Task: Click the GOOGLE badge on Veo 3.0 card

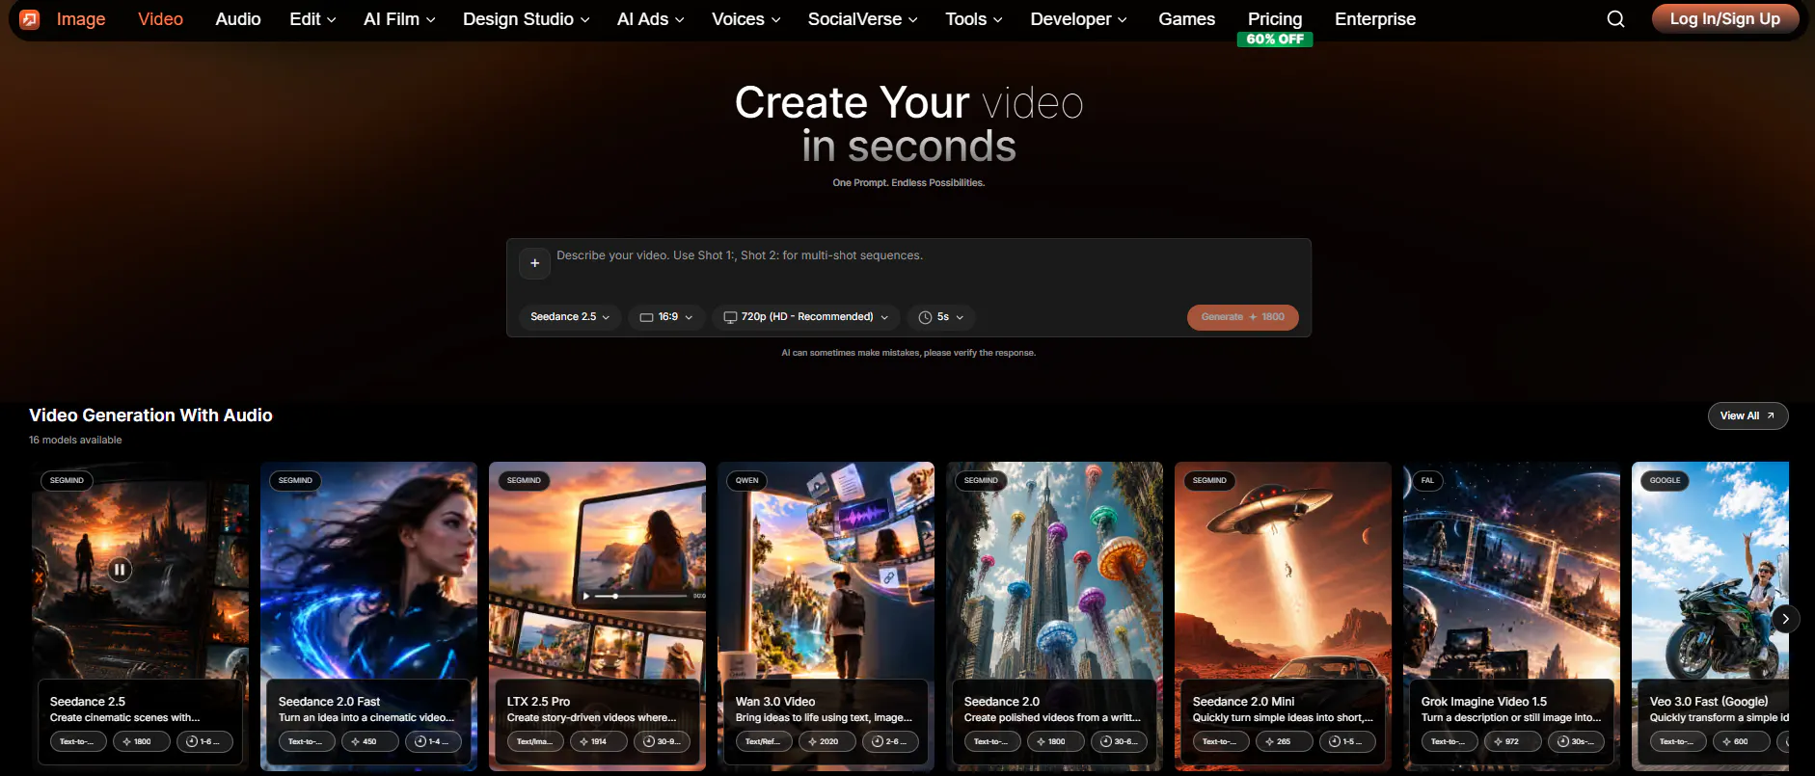Action: (x=1665, y=480)
